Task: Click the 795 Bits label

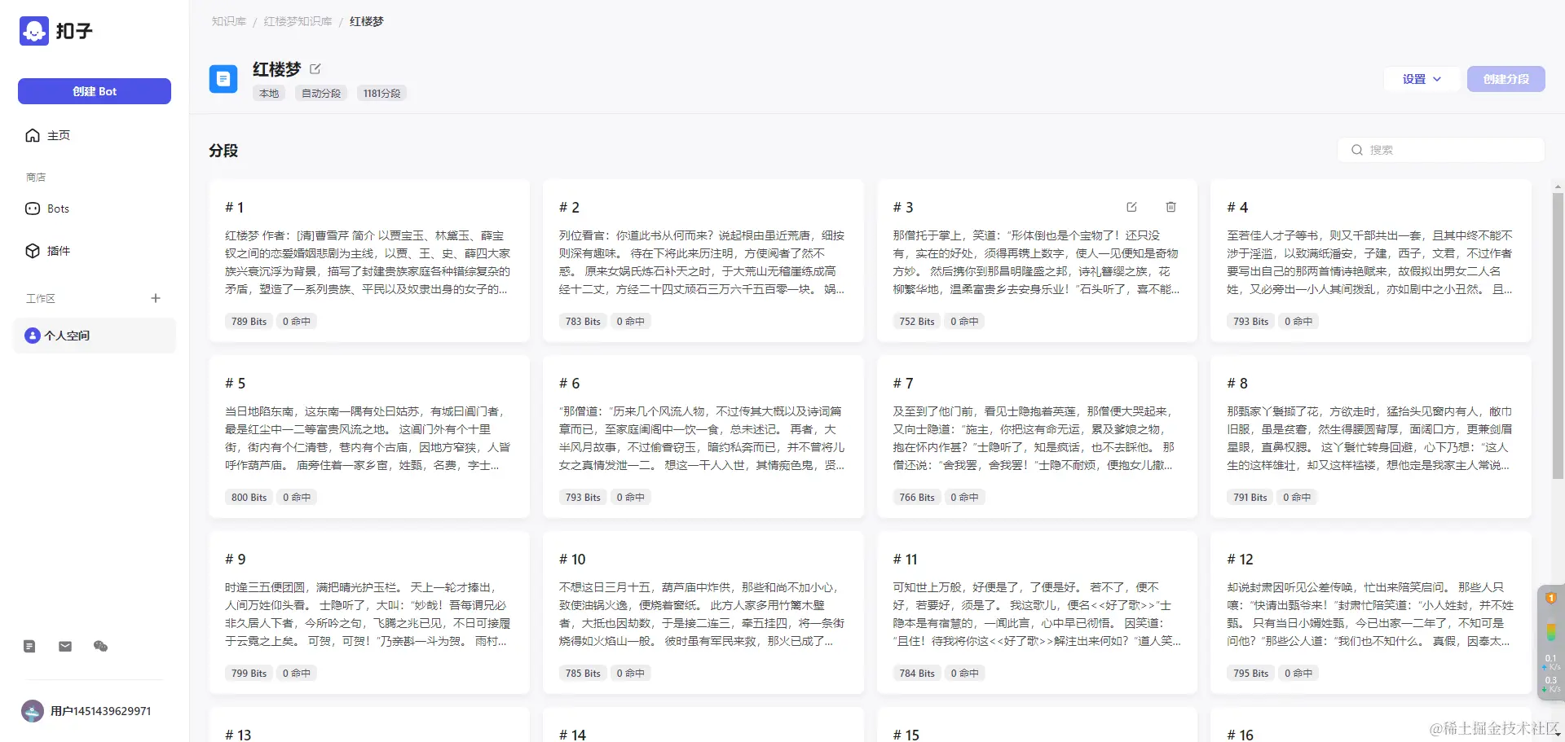Action: pos(1251,674)
